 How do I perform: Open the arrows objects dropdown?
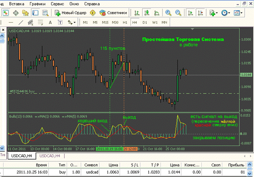tap(71, 23)
